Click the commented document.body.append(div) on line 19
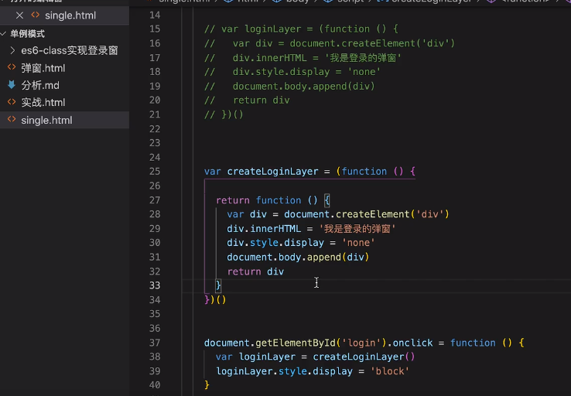The height and width of the screenshot is (396, 571). click(x=304, y=87)
